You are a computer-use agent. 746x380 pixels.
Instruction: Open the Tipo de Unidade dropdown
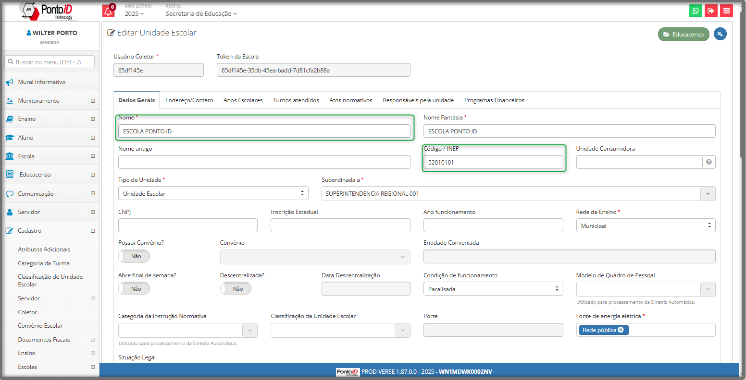pyautogui.click(x=213, y=193)
